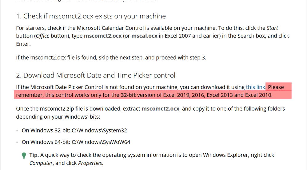Click heading "2. Download Microsoft Date and Time Picker"
Viewport: 307px width, 170px height.
[x=96, y=75]
